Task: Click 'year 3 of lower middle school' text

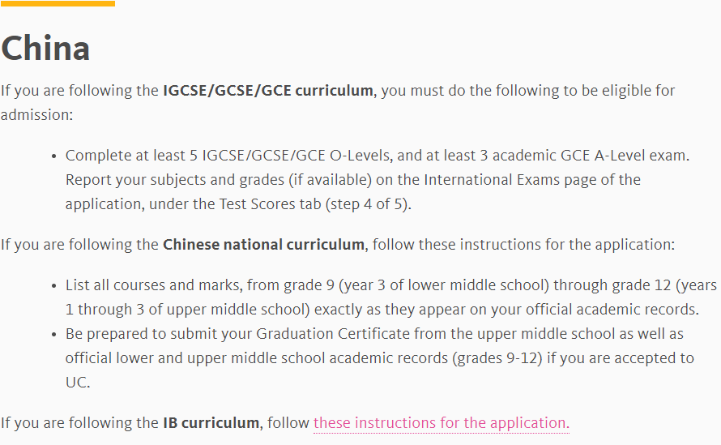Action: (x=444, y=285)
